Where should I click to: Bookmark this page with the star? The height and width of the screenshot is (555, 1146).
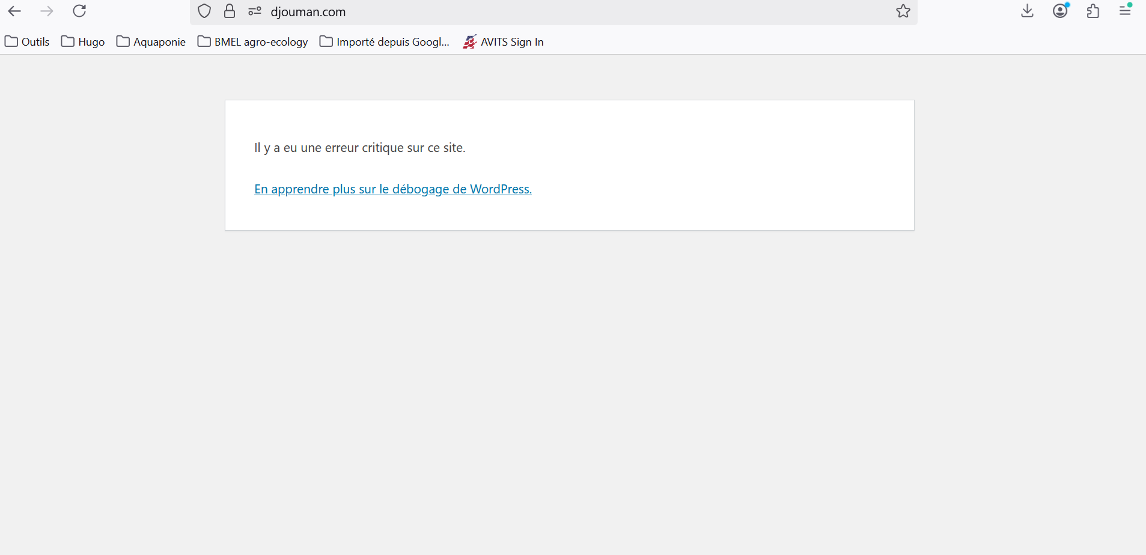[x=903, y=11]
